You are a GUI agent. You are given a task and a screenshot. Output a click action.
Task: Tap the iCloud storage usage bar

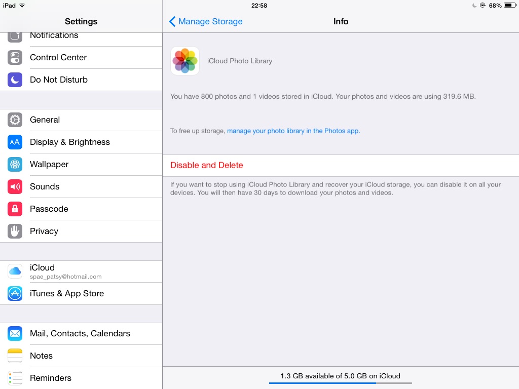coord(341,383)
